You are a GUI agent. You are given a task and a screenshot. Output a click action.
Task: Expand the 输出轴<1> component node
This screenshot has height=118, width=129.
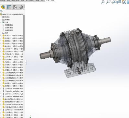1,41
